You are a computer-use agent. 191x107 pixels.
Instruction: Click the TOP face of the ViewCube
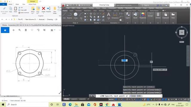pyautogui.click(x=182, y=32)
